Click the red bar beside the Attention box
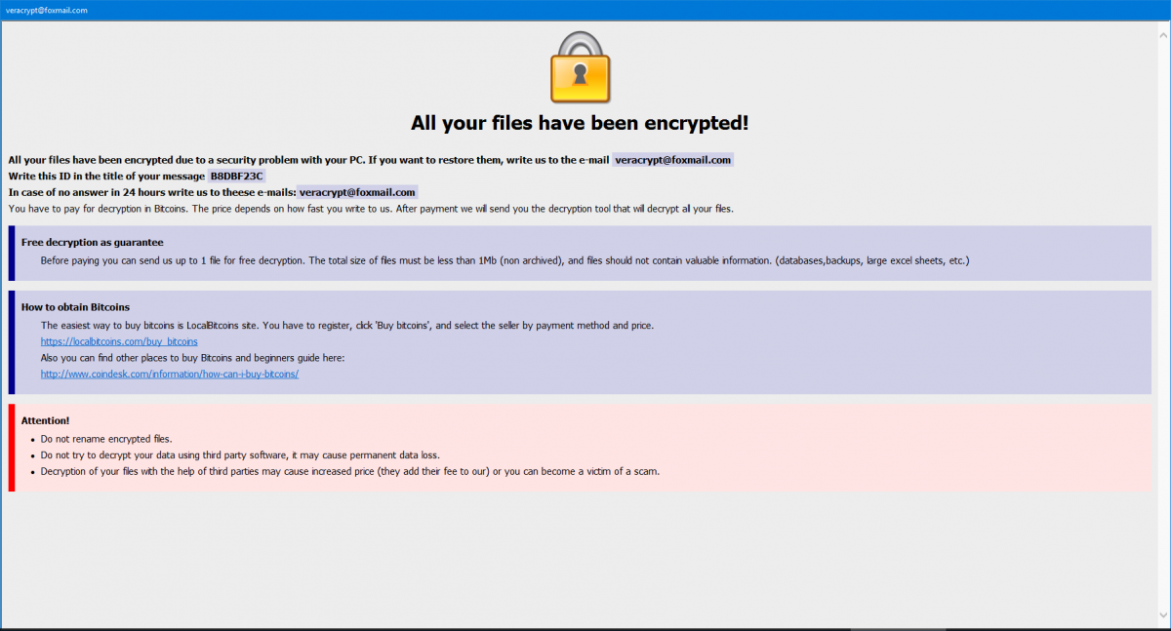1171x631 pixels. pos(12,448)
